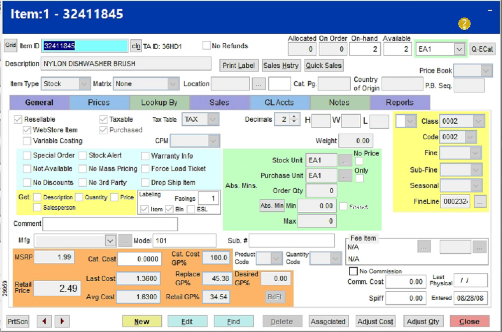Expand the Class dropdown
The height and width of the screenshot is (332, 502).
point(478,121)
